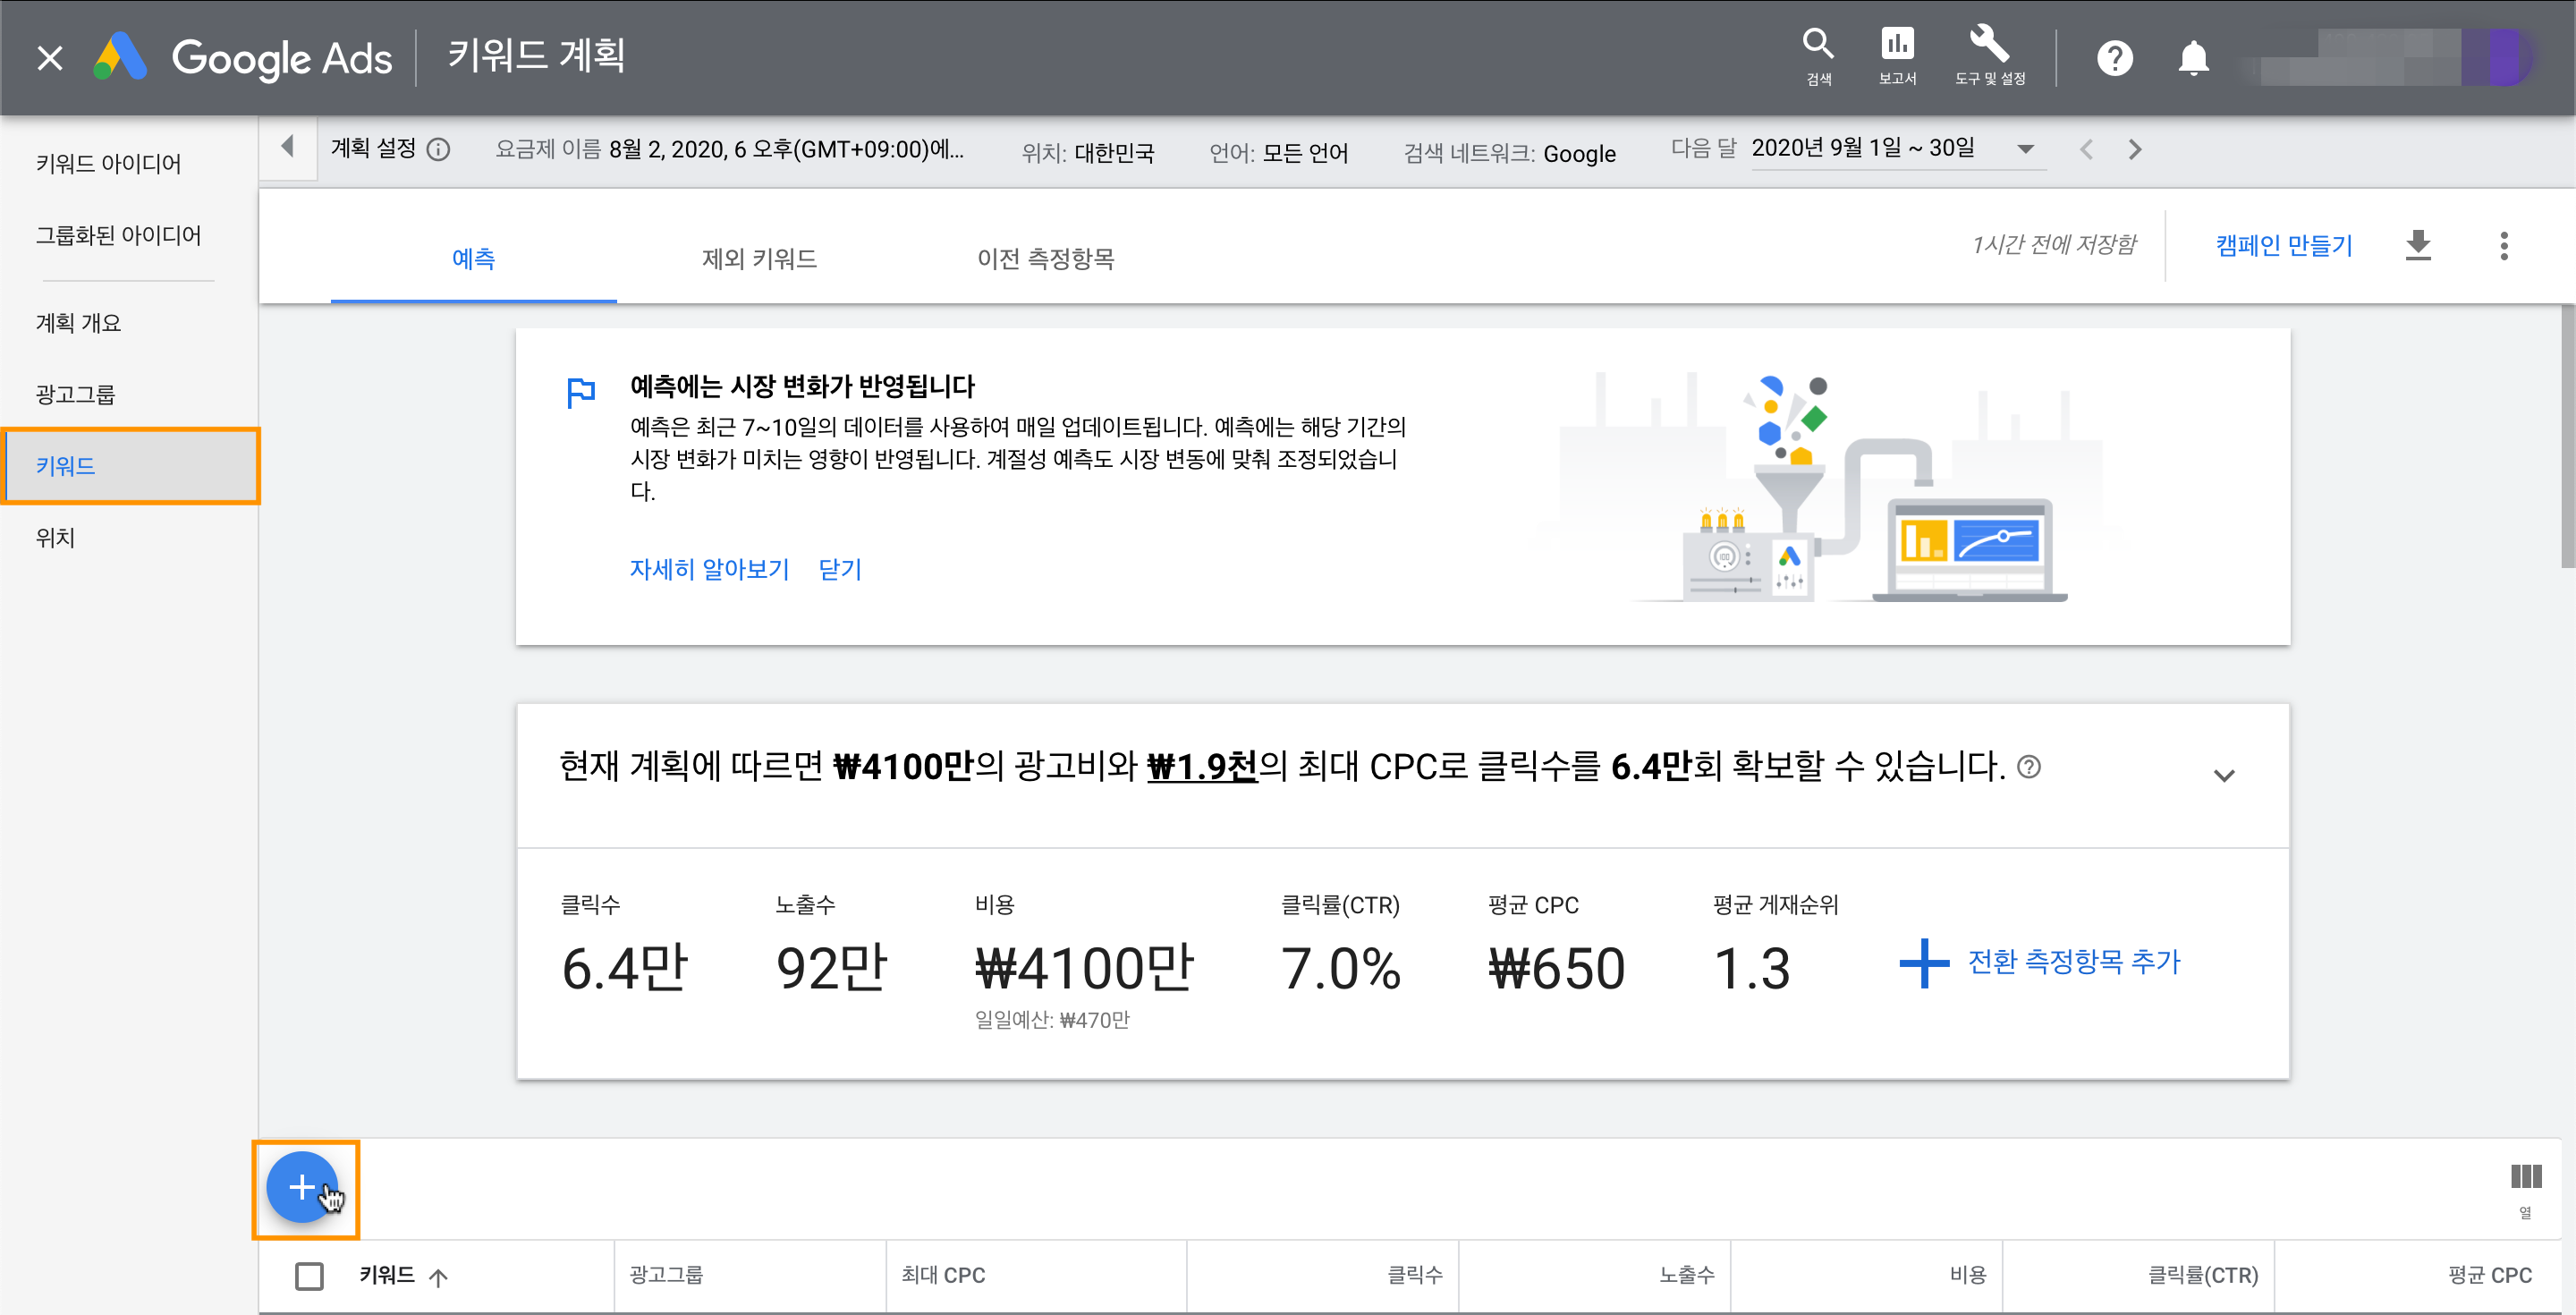Tick the select-all keywords checkbox
Image resolution: width=2576 pixels, height=1315 pixels.
(309, 1275)
